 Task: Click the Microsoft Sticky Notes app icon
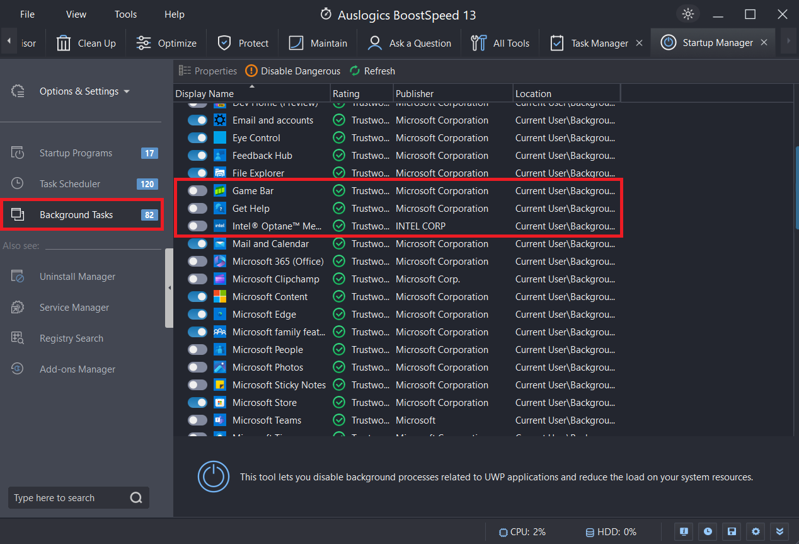click(220, 385)
